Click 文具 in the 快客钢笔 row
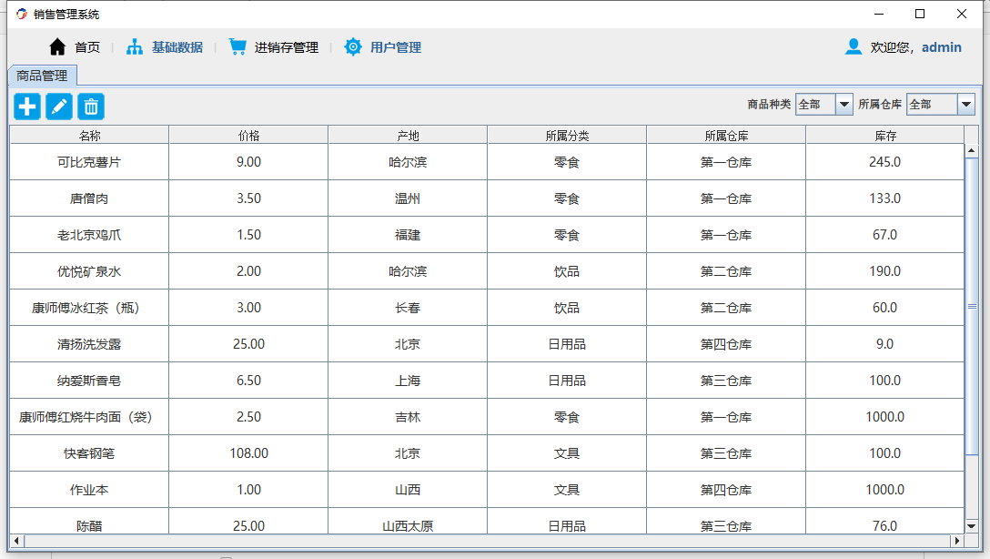 [x=567, y=453]
